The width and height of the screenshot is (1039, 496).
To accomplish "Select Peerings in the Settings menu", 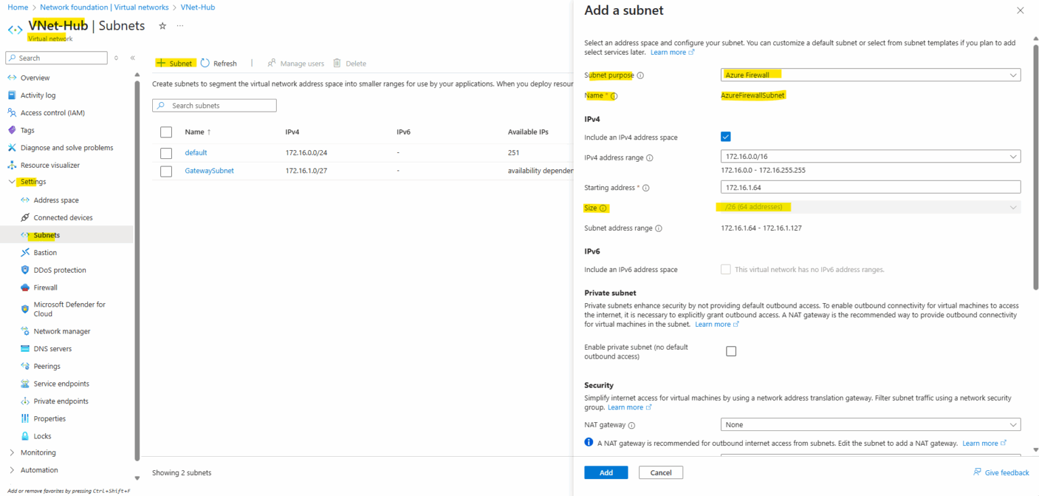I will (47, 366).
